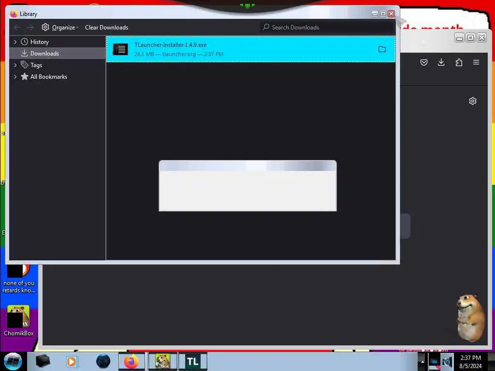Show TLauncher download in its folder

pyautogui.click(x=382, y=49)
